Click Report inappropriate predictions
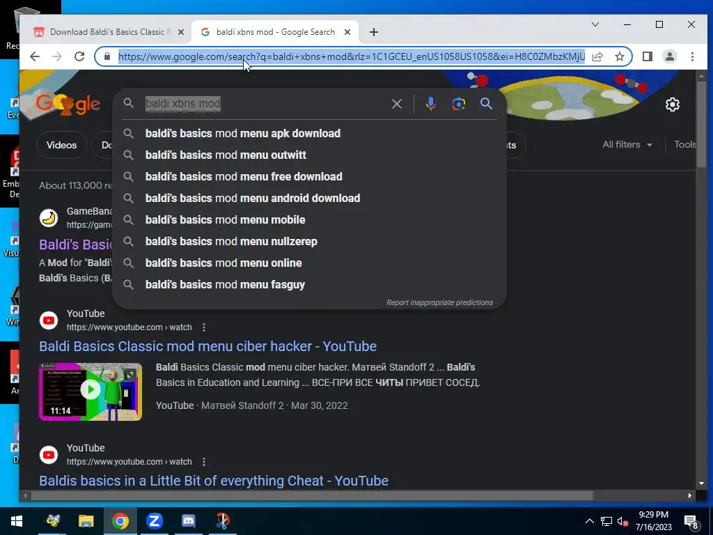The width and height of the screenshot is (713, 535). tap(439, 302)
